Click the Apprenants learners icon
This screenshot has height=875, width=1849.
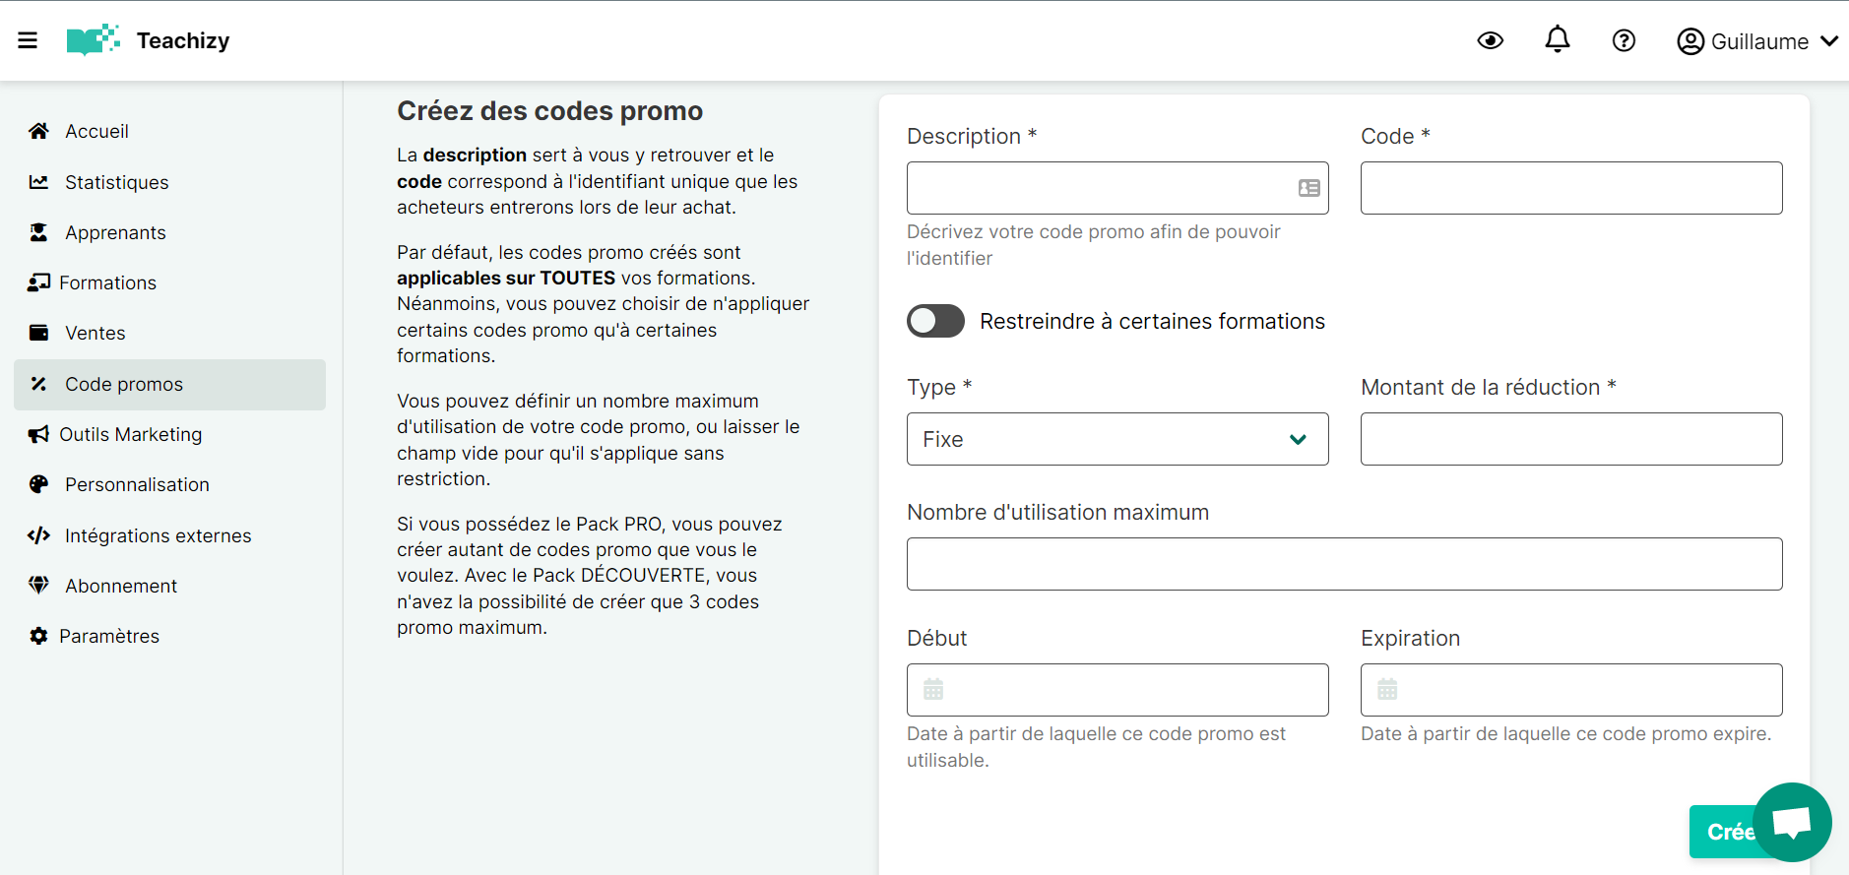tap(38, 232)
